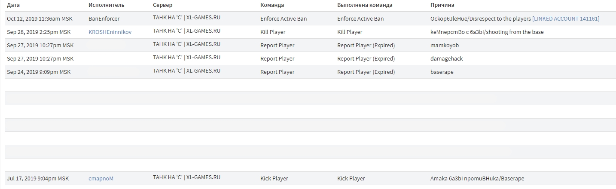Screen dimensions: 616x189
Task: Click the mamkoyob reason cell
Action: 445,46
